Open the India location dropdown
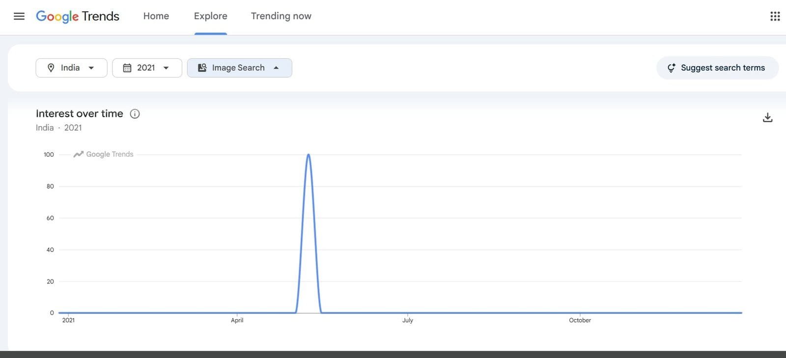 [x=71, y=68]
